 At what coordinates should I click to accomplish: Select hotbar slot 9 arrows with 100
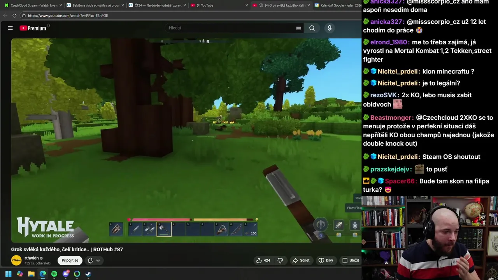pos(251,229)
